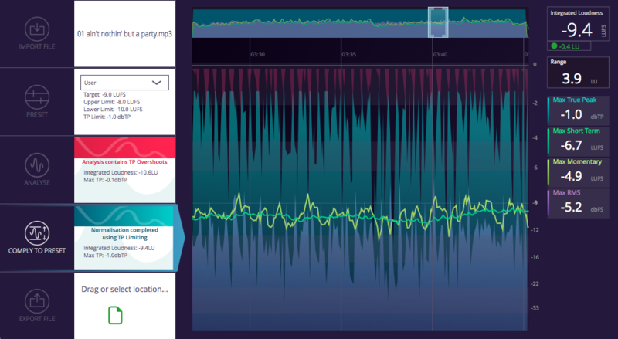Click the imported mp3 file name
The height and width of the screenshot is (339, 618).
(124, 34)
